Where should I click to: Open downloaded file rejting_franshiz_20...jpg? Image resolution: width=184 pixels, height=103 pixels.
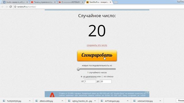click(x=82, y=101)
